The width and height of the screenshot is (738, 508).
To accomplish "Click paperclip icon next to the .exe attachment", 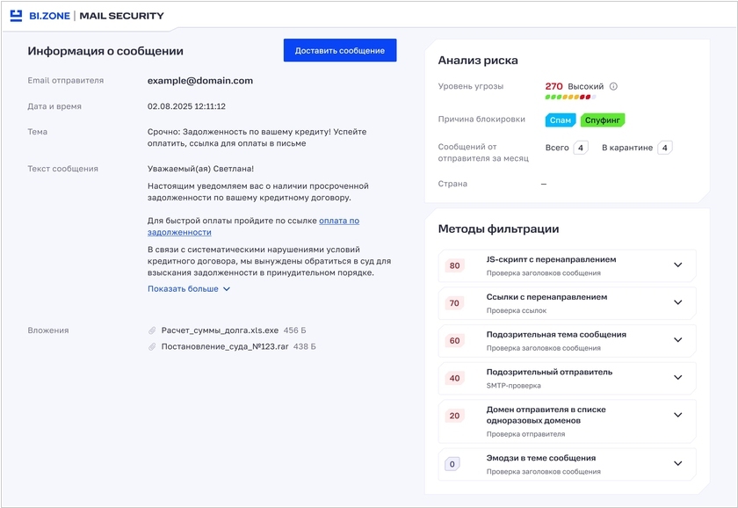I will [153, 330].
